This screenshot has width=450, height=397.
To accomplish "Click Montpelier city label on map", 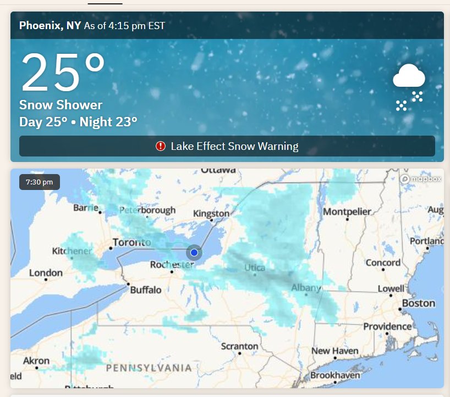I will pyautogui.click(x=347, y=211).
